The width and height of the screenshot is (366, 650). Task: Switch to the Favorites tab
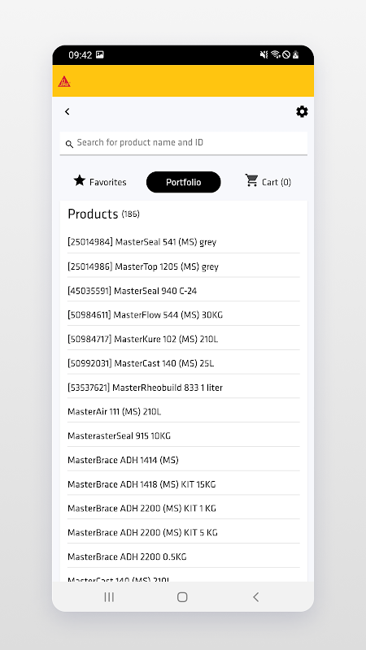click(x=100, y=181)
